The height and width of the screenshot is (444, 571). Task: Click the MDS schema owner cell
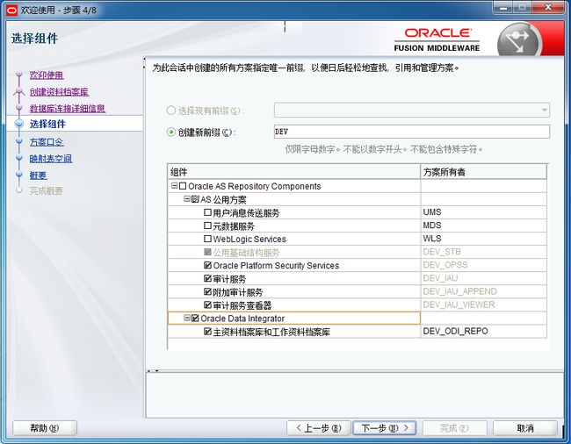484,226
